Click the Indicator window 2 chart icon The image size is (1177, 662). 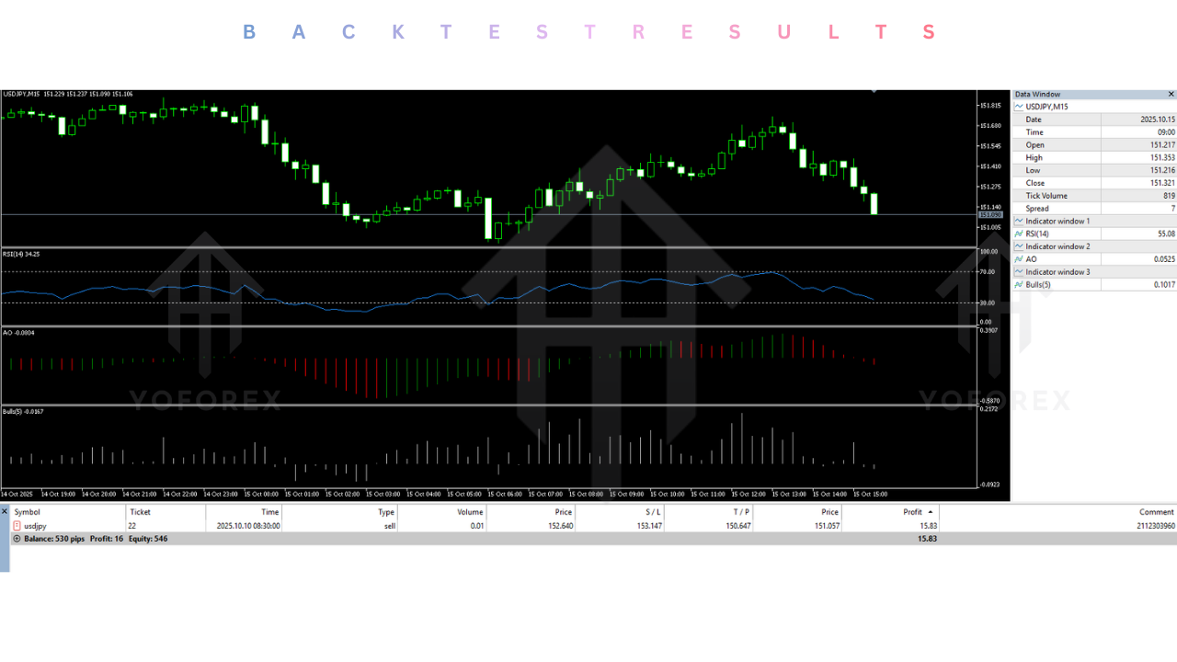click(x=1019, y=246)
